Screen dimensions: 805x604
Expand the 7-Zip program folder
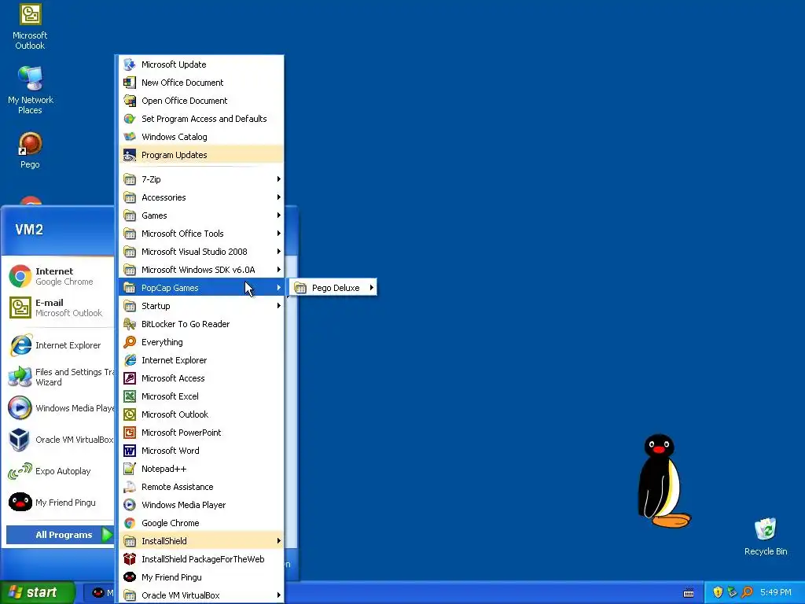201,179
